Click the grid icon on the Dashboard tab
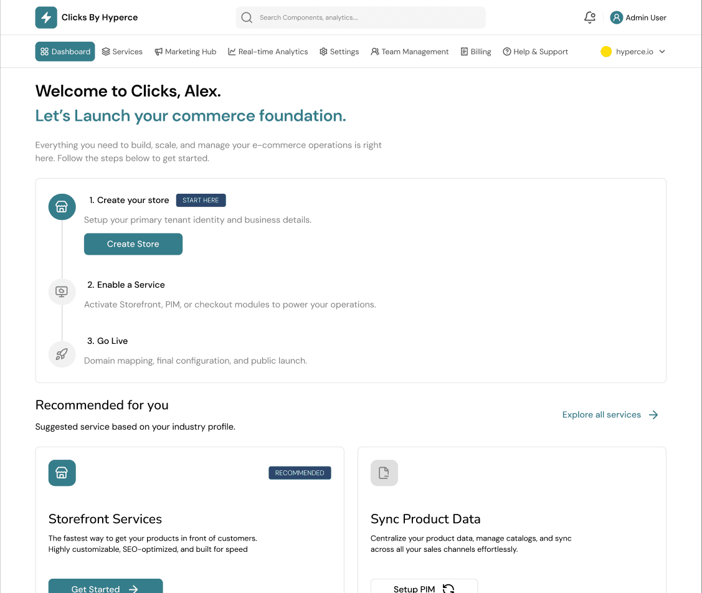The width and height of the screenshot is (702, 593). pyautogui.click(x=45, y=51)
